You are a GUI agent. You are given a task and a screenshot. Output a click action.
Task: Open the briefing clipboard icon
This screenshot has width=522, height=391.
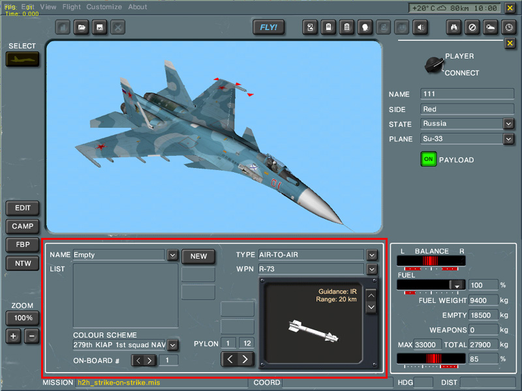329,27
